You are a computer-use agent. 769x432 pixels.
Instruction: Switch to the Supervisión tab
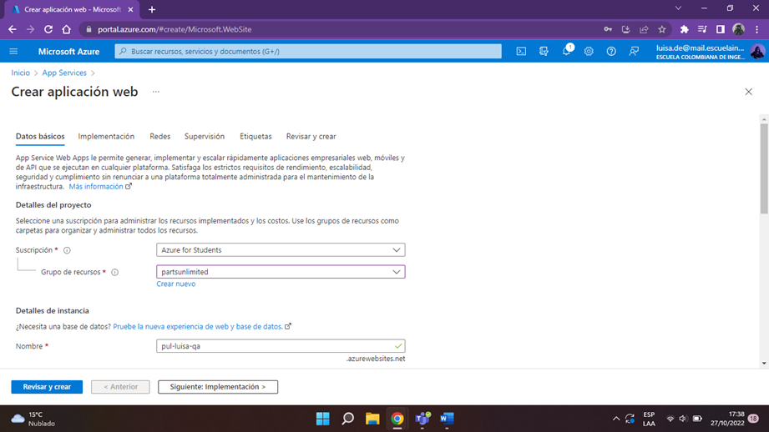click(x=205, y=137)
